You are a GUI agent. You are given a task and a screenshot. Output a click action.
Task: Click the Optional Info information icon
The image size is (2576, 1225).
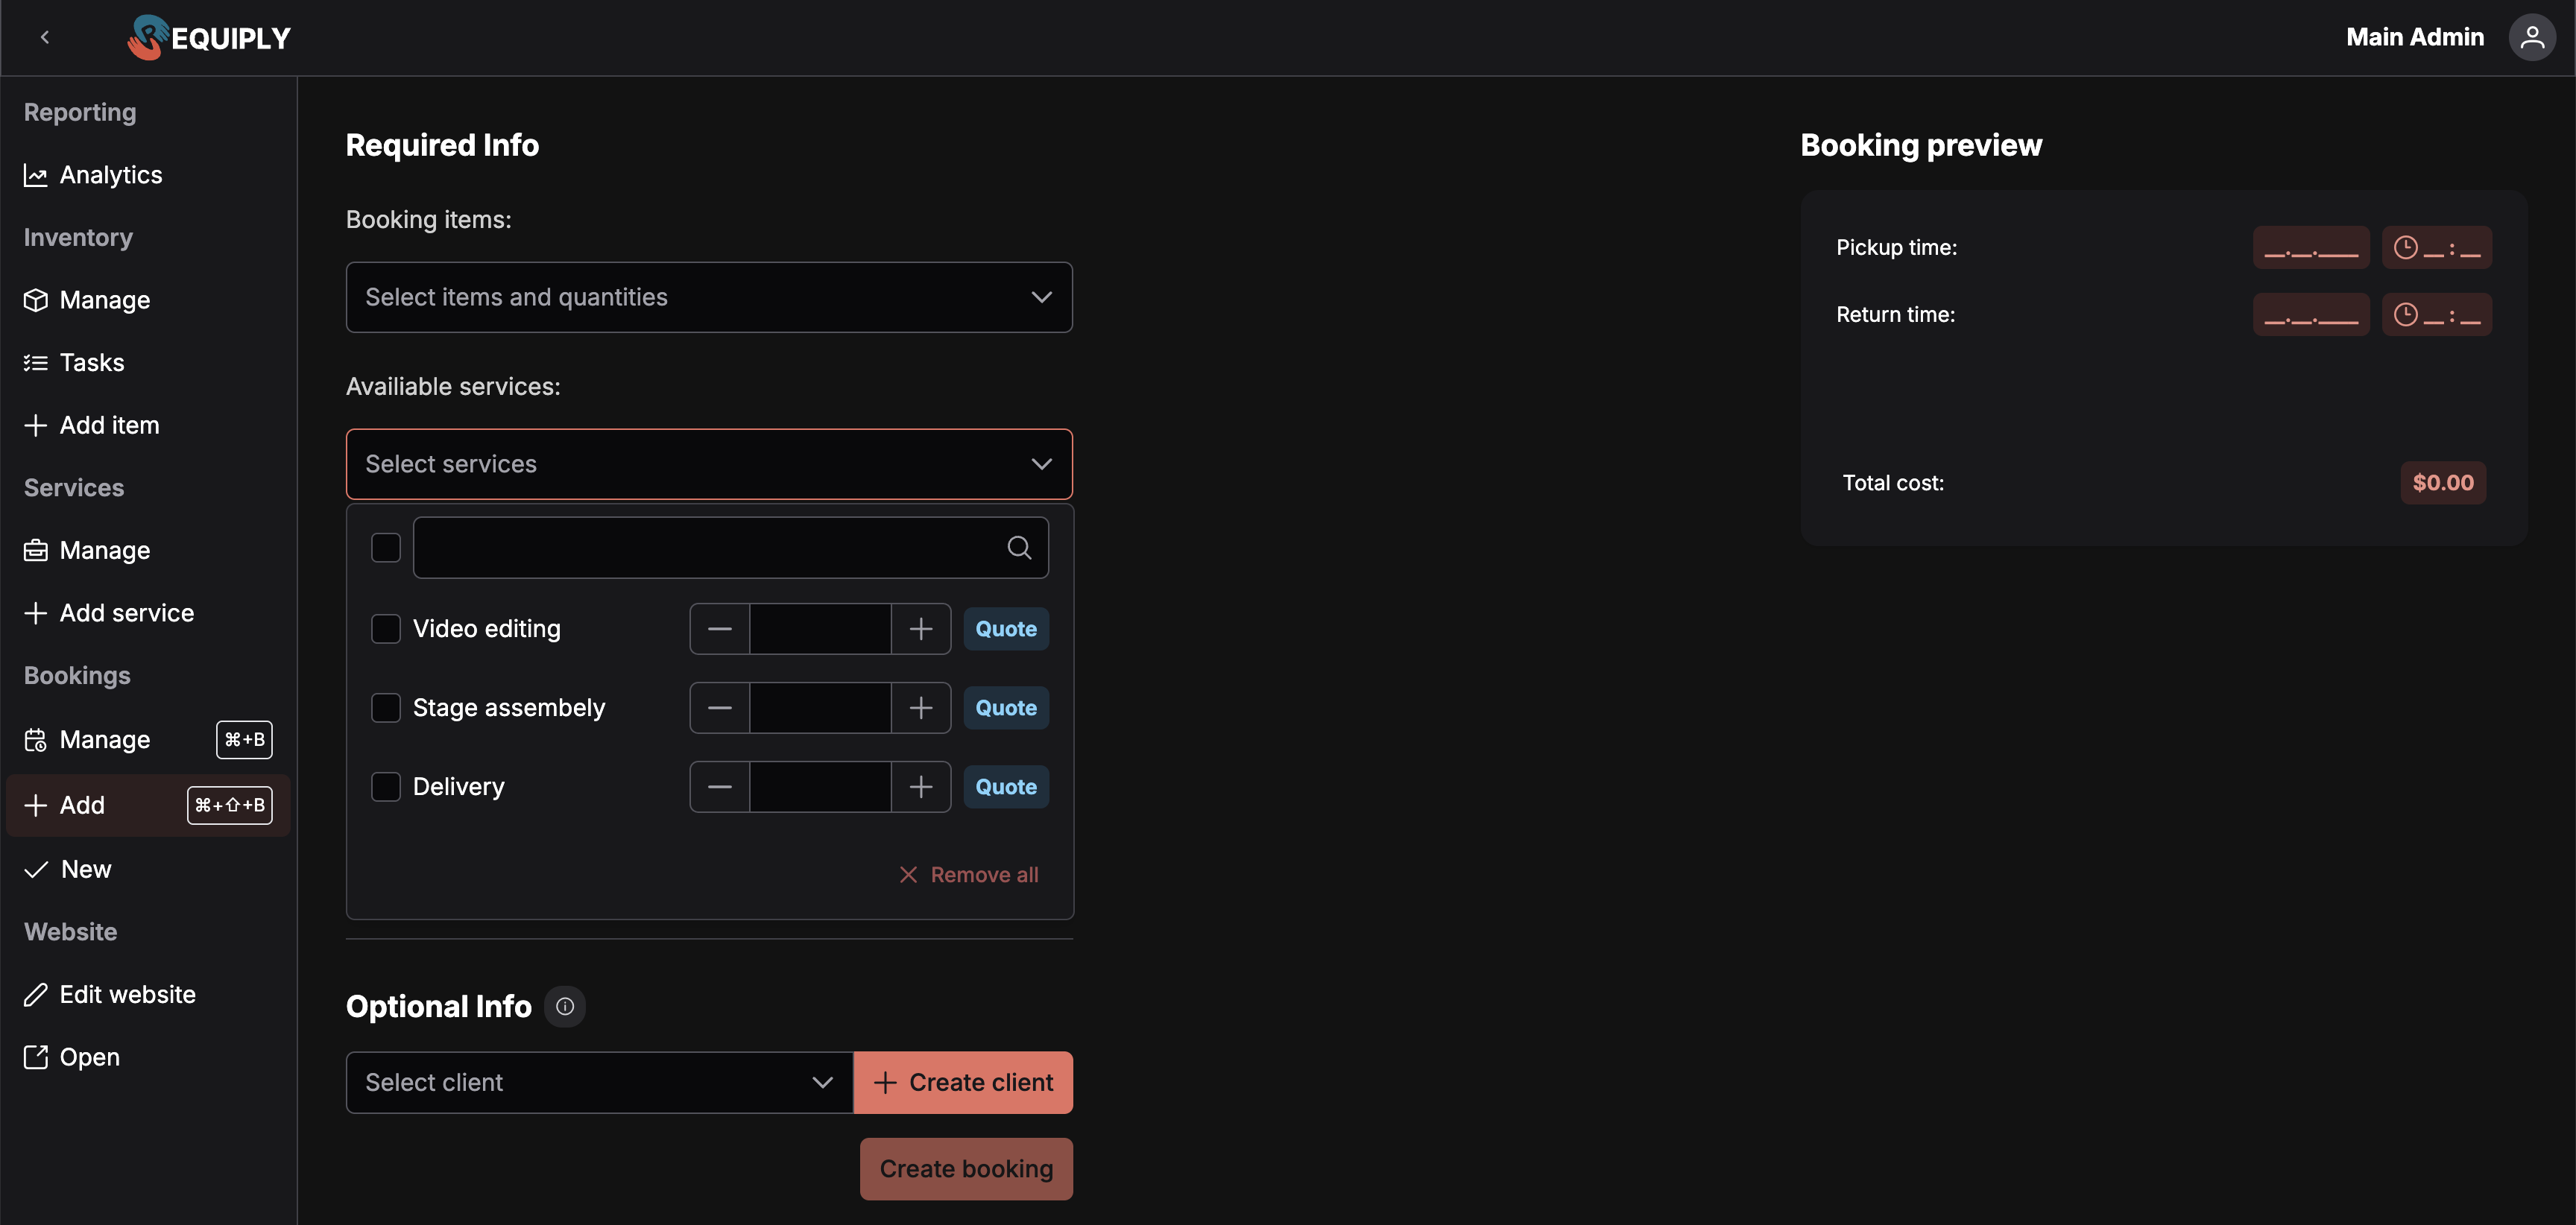564,1006
